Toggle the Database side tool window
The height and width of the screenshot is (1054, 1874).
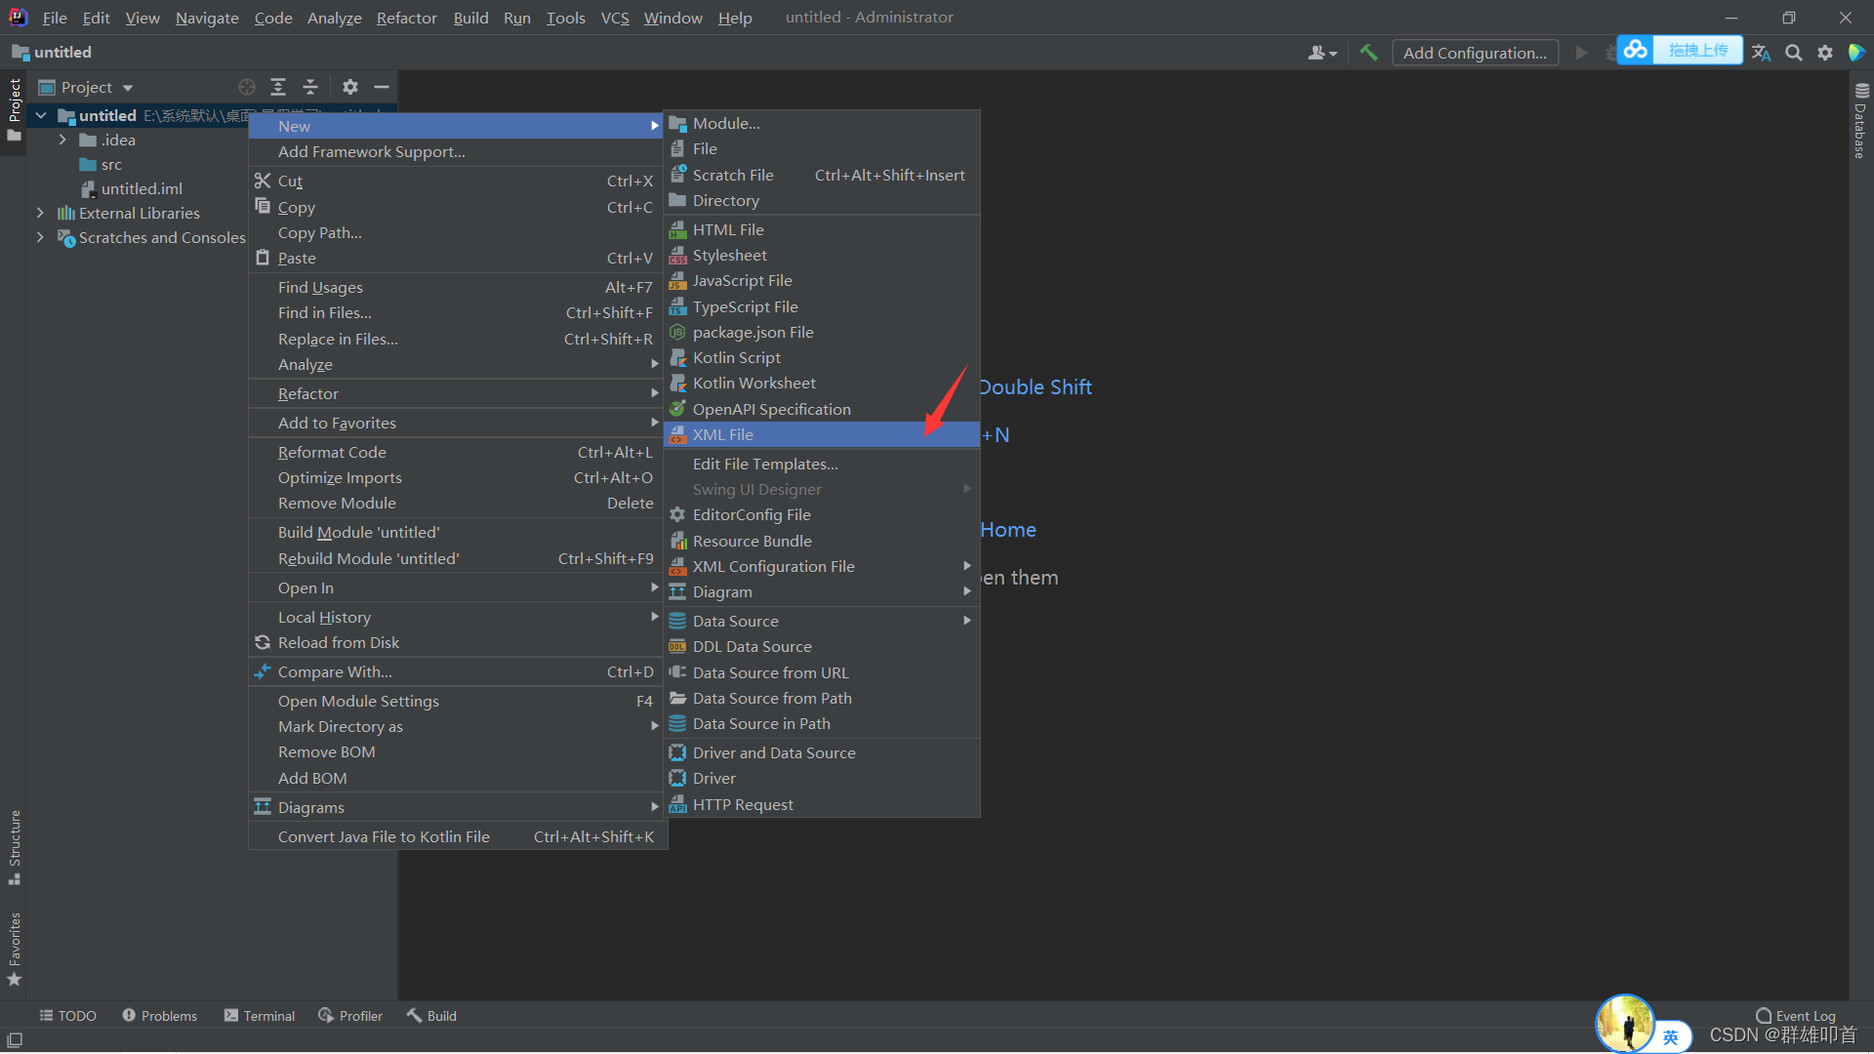[x=1860, y=122]
